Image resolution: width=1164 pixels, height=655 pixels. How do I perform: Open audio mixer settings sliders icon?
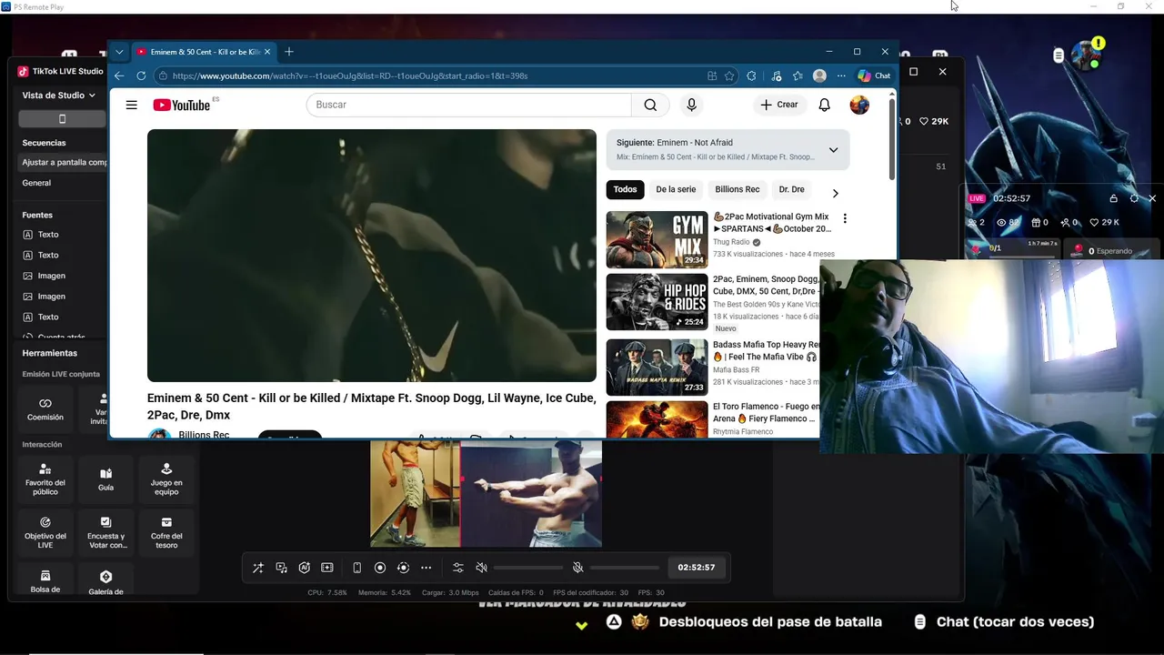click(458, 568)
